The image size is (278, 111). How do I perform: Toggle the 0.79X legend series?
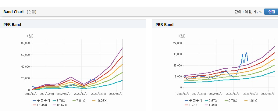coord(231,101)
